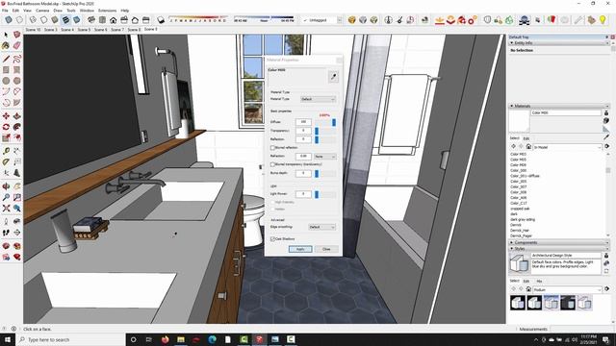Click first style thumbnail in Styles panel

(x=518, y=303)
